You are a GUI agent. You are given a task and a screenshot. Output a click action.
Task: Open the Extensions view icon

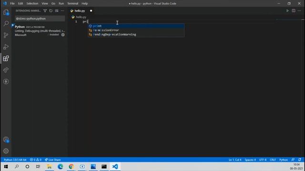point(6,58)
